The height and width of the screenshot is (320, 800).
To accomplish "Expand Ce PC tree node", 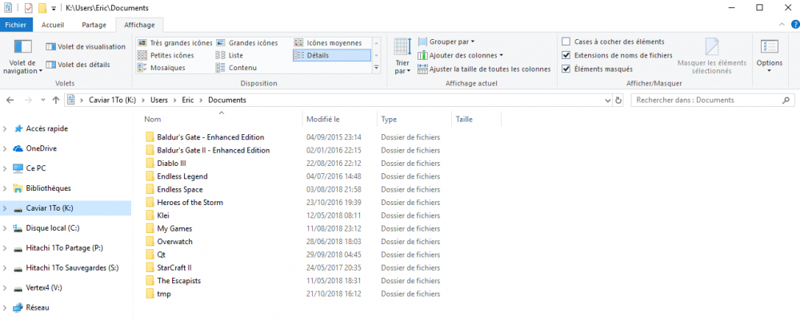I will tap(5, 168).
